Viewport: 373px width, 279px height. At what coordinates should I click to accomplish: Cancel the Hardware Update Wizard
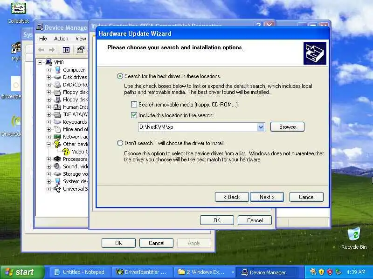(306, 197)
